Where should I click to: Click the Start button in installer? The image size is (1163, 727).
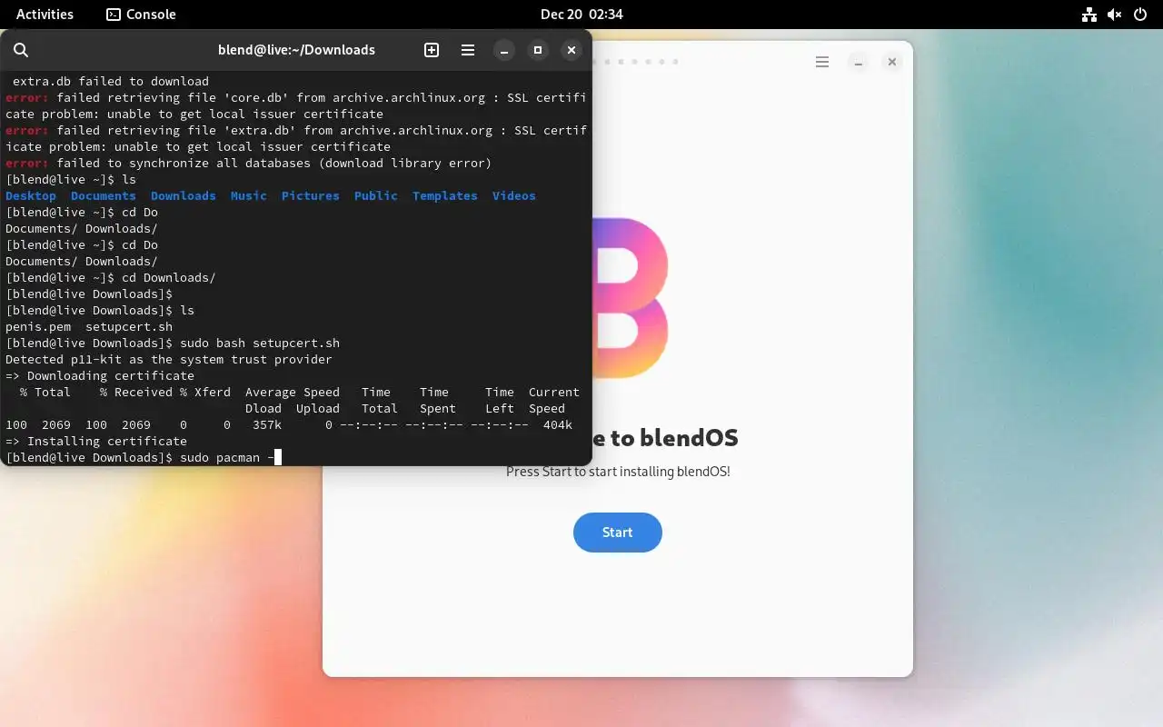[618, 533]
